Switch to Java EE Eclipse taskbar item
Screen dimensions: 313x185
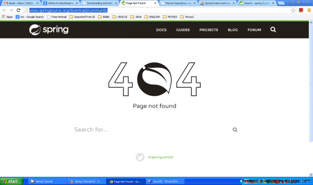pos(165,181)
